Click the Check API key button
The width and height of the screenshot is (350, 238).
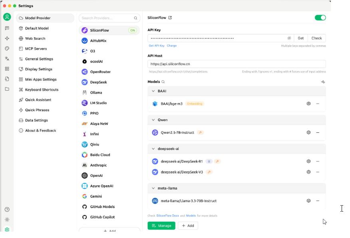click(316, 38)
